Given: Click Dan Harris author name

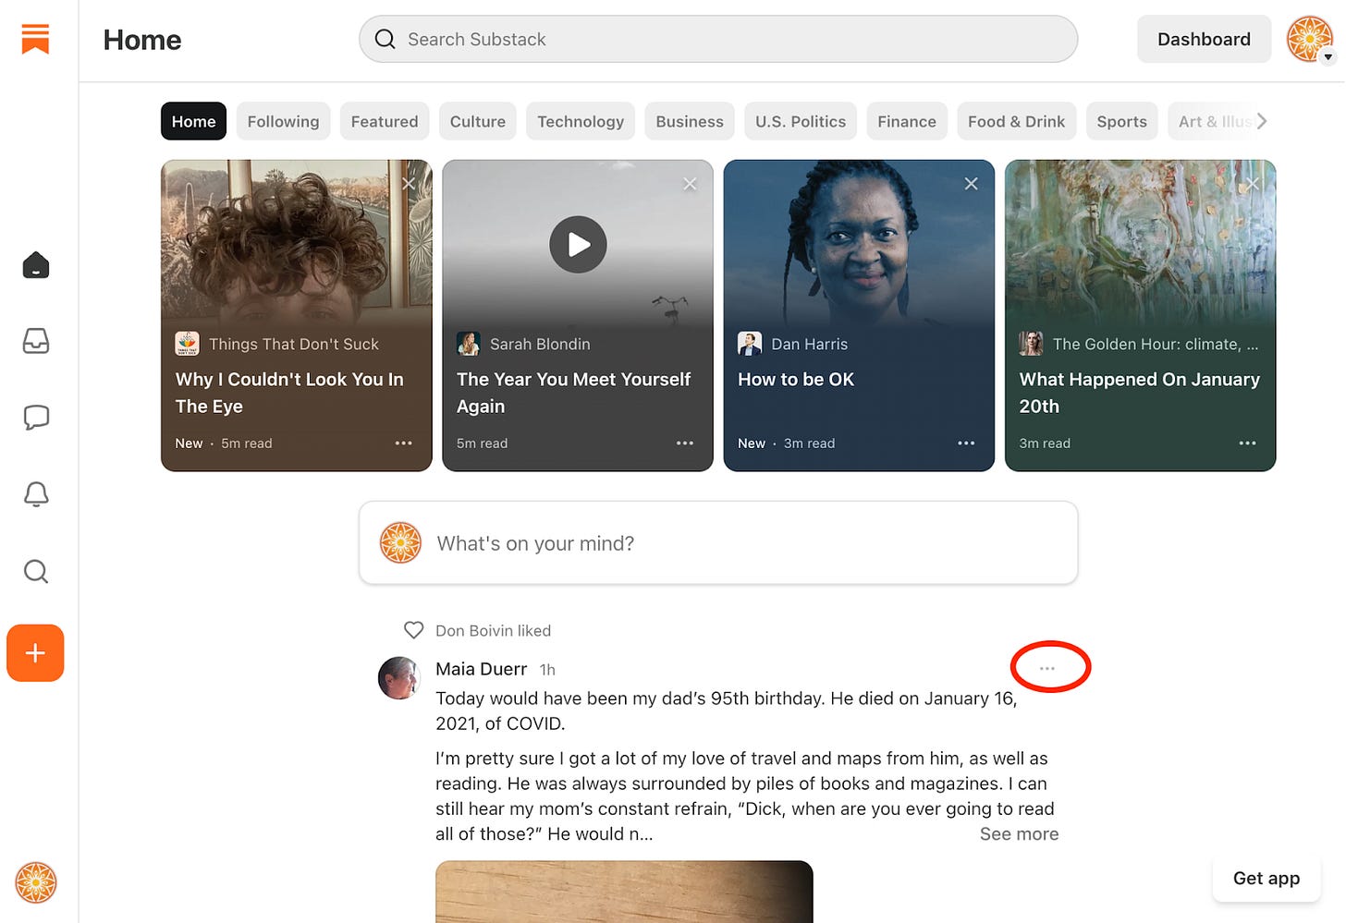Looking at the screenshot, I should click(x=809, y=344).
